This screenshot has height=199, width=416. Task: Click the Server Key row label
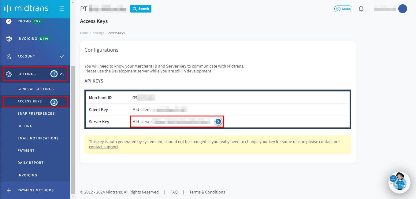coord(99,122)
